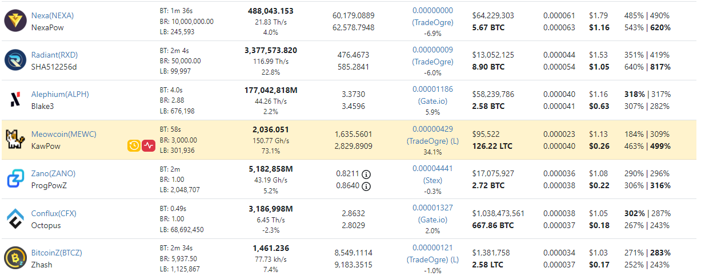Click the (Stex) exchange link

coord(432,180)
